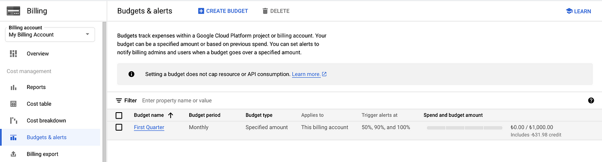
Task: Sort by Budget name arrow
Action: (x=171, y=115)
